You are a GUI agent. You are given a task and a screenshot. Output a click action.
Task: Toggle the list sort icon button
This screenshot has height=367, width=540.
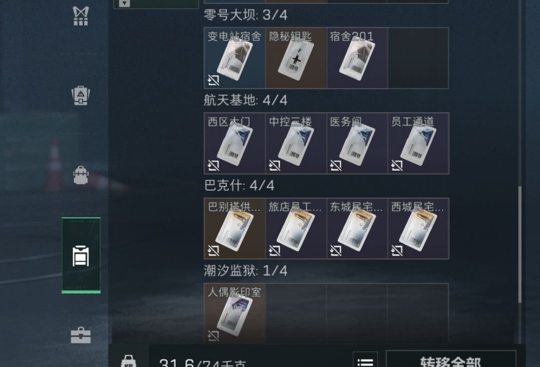[365, 360]
